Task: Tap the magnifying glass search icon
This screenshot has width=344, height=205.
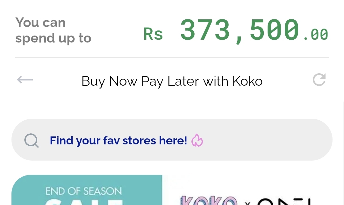Action: [x=31, y=140]
